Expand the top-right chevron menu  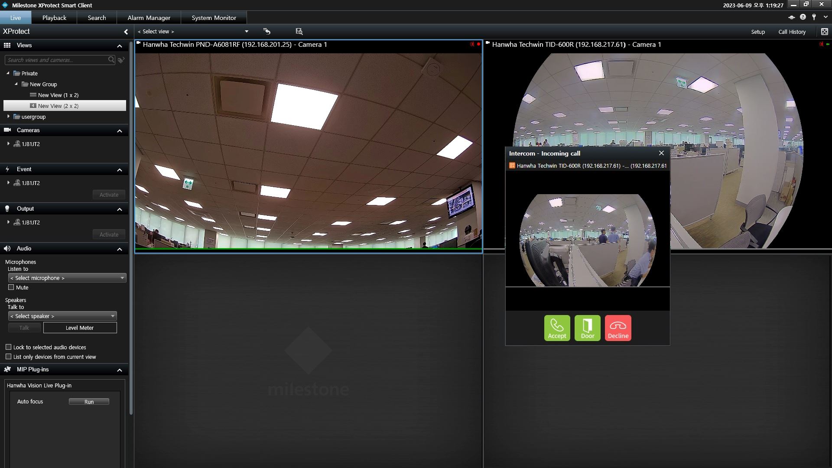(x=825, y=17)
